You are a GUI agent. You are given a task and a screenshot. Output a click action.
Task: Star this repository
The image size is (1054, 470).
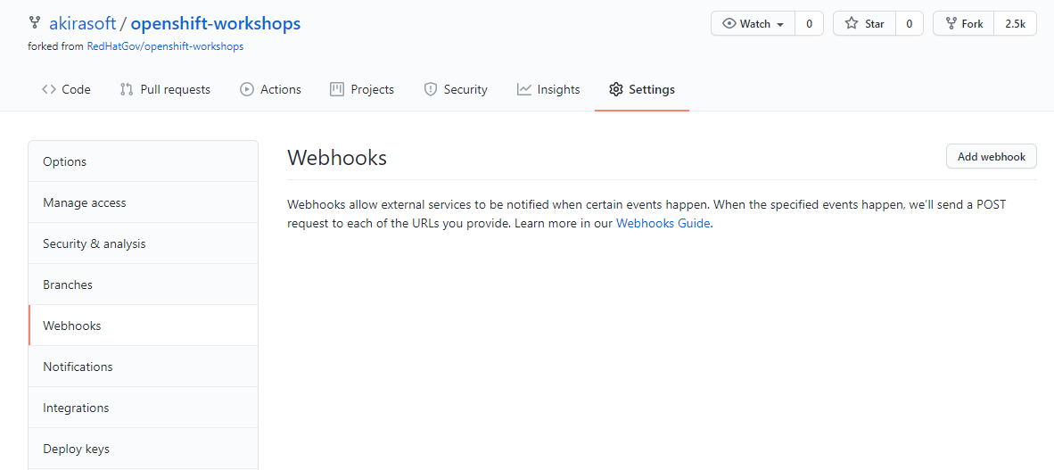(864, 24)
